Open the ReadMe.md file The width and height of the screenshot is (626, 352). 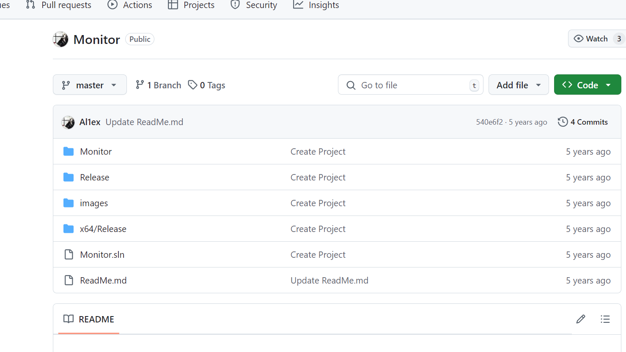[x=103, y=281]
